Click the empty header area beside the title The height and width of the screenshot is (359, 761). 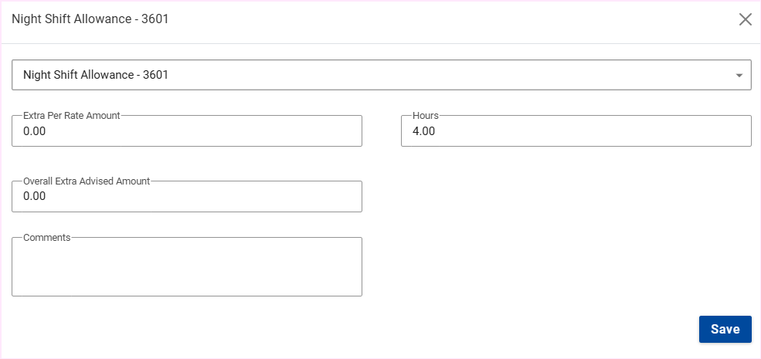[x=448, y=19]
